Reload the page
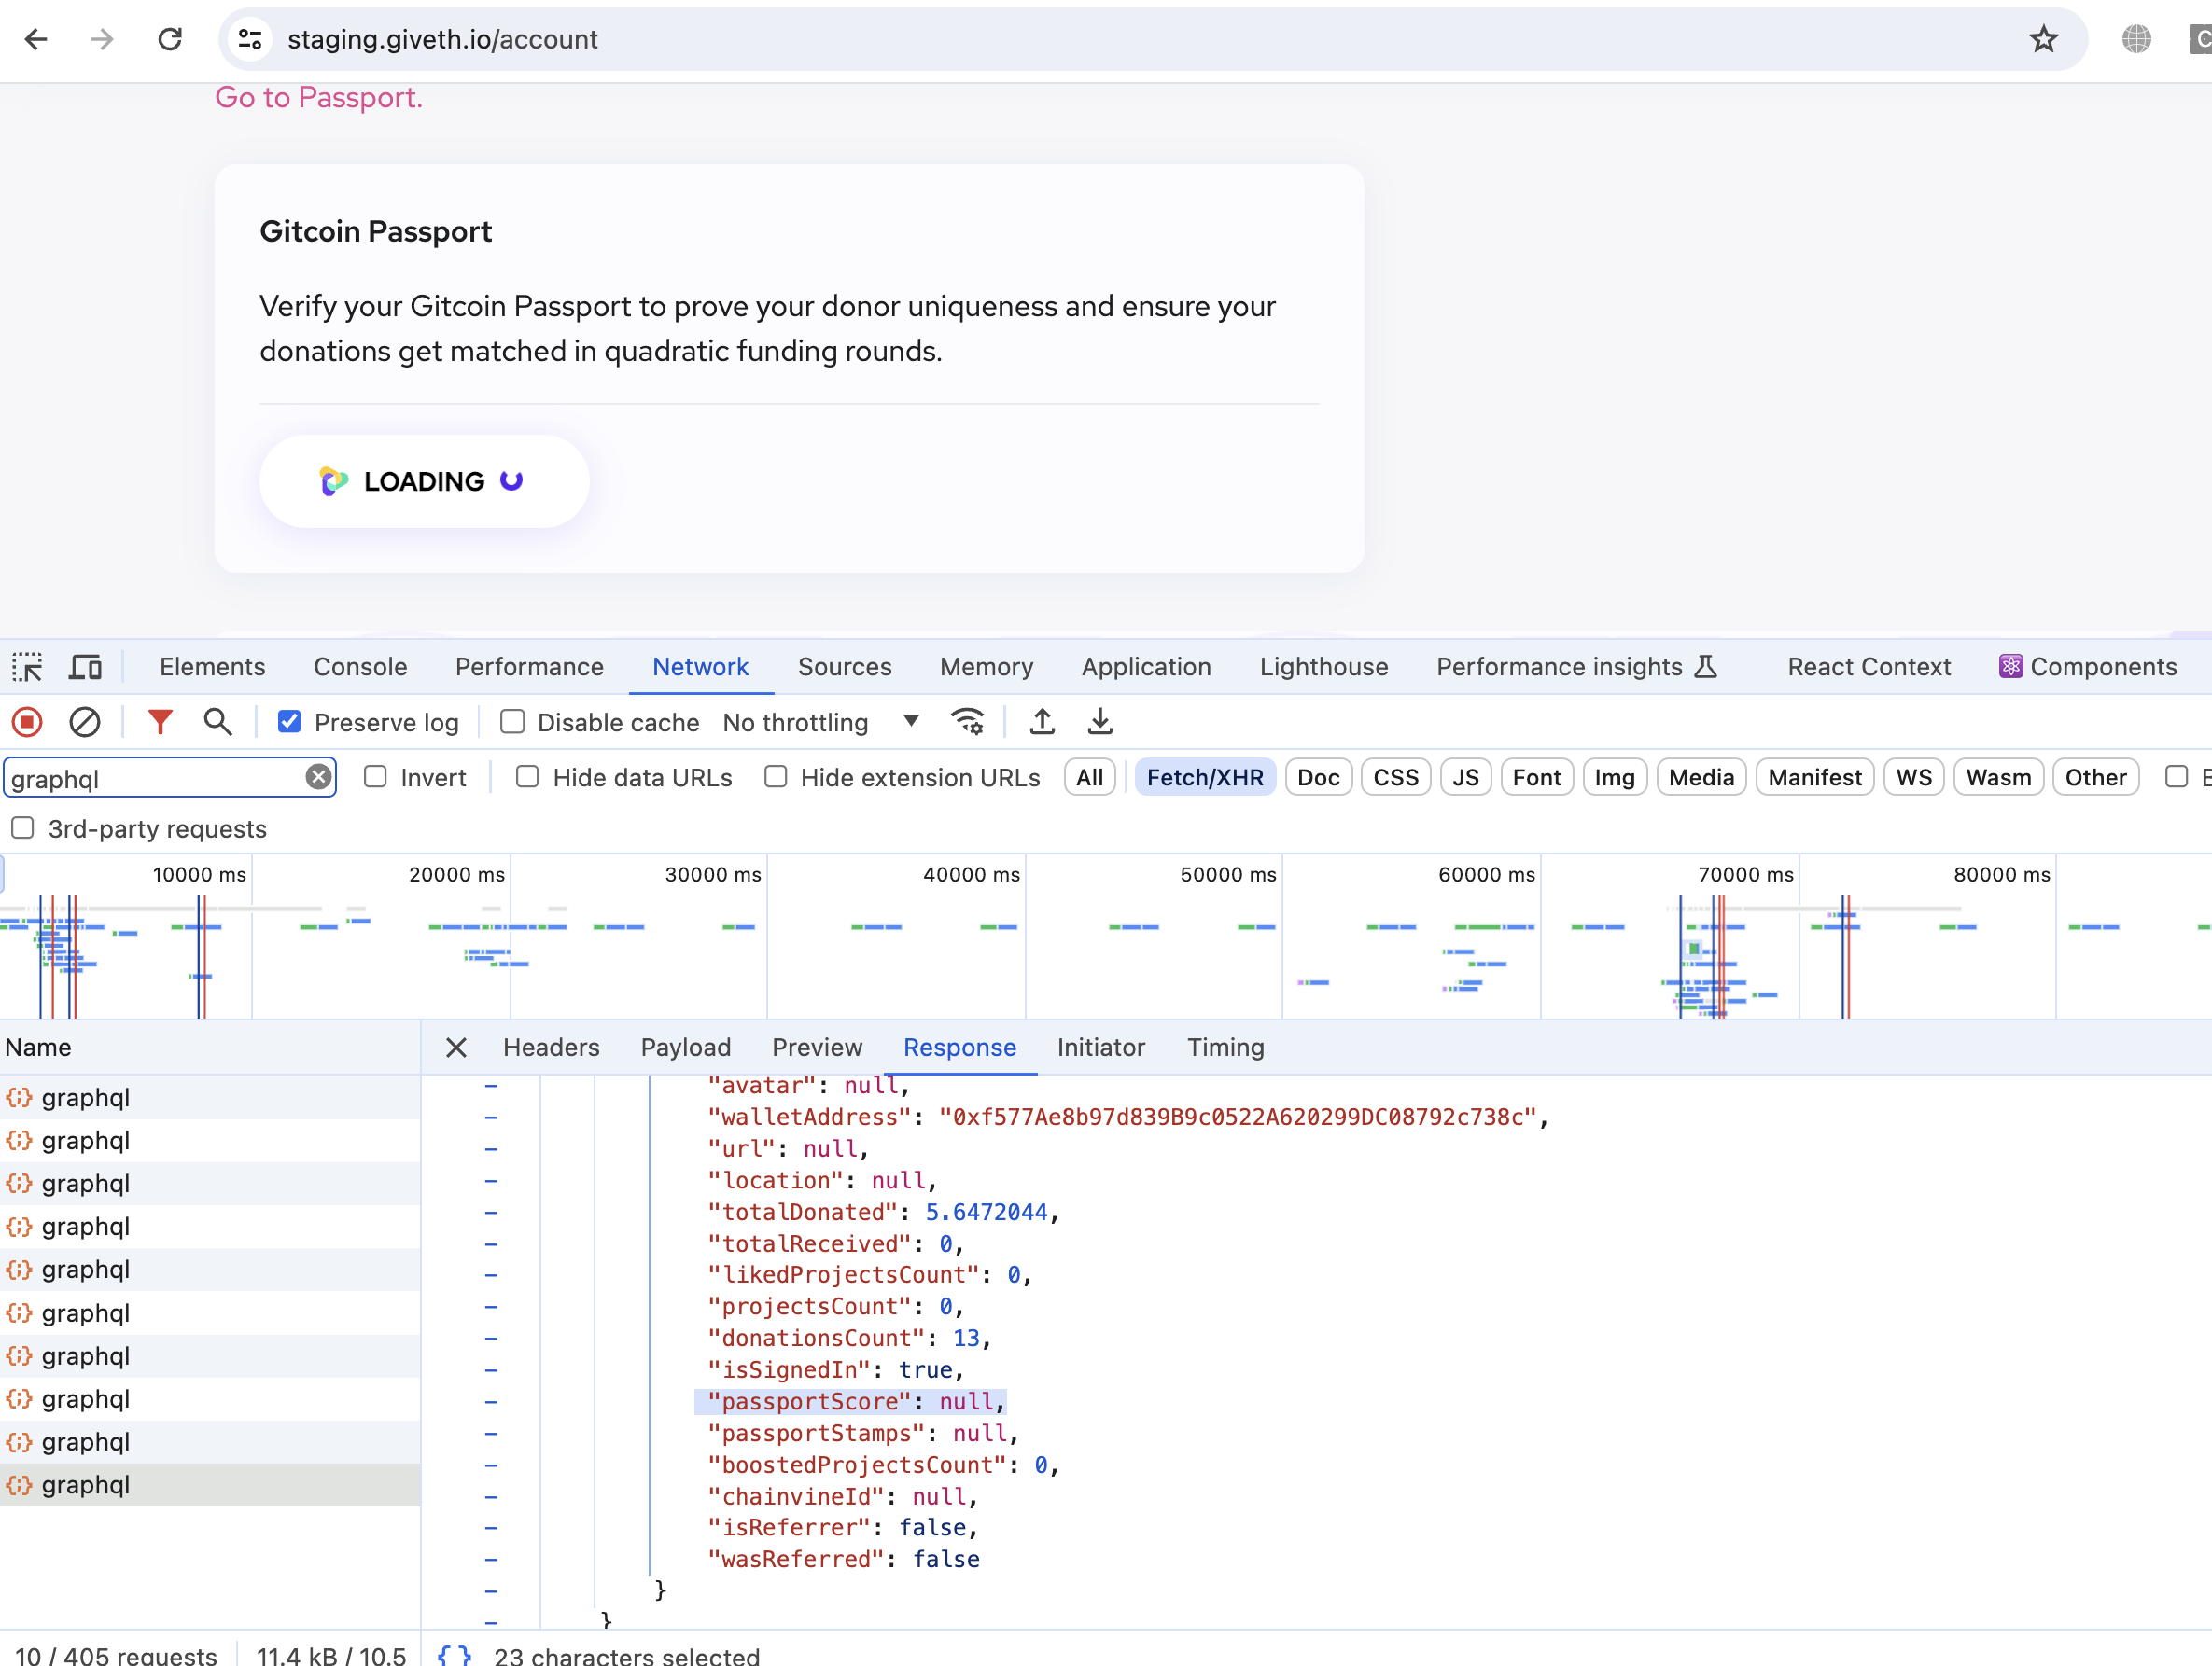The image size is (2212, 1666). click(x=170, y=39)
